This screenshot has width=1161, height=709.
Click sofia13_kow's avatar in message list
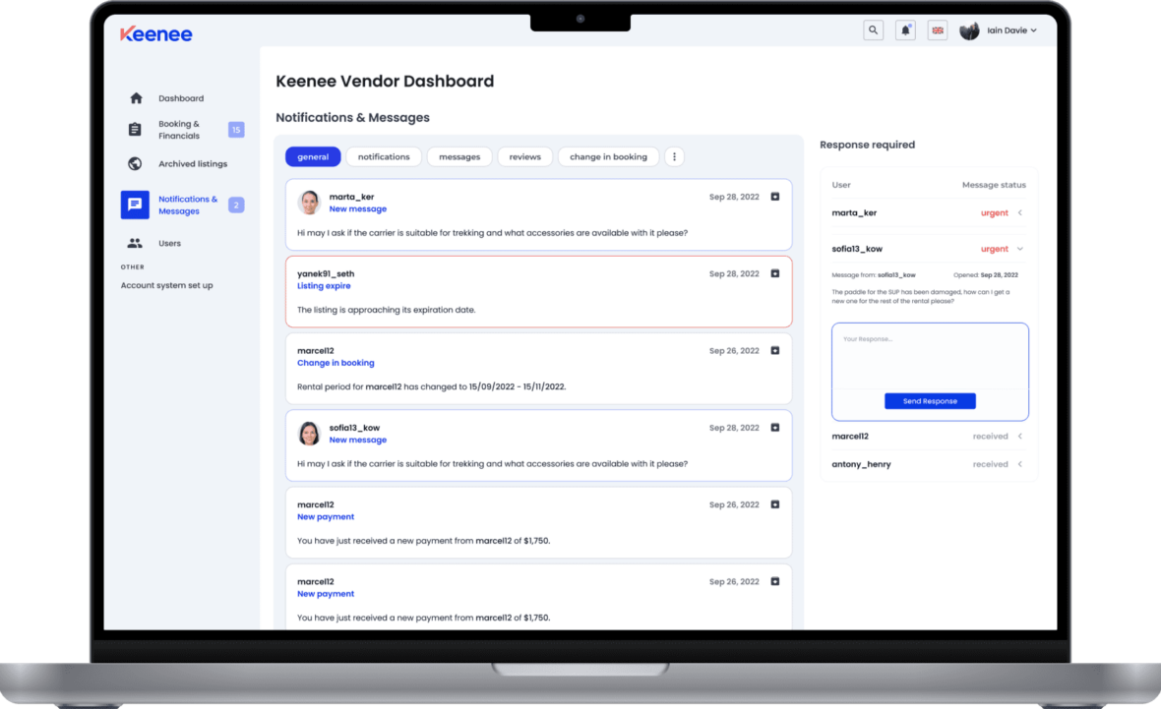(309, 433)
